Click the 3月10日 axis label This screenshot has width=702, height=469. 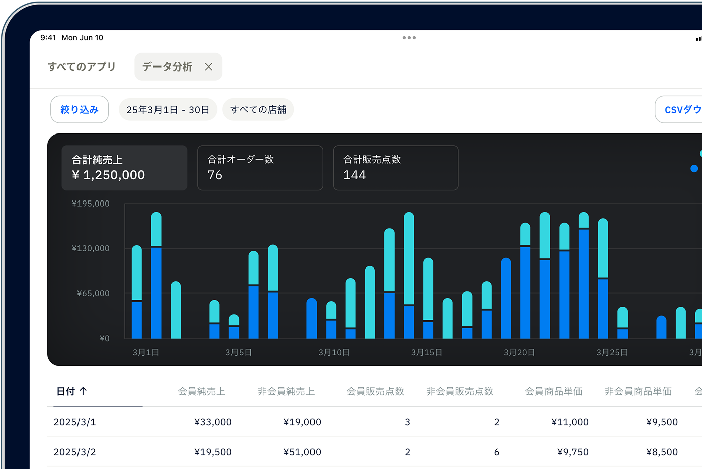point(334,352)
